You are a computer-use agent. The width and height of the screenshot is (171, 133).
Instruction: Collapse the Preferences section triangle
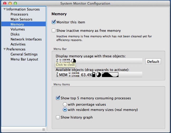coord(4,49)
